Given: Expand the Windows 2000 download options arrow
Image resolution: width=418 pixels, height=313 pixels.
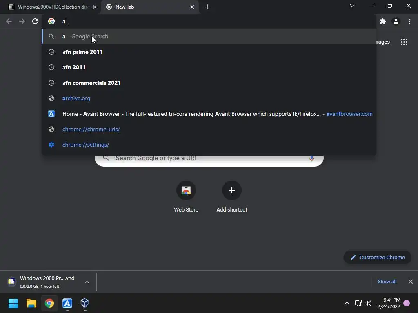Looking at the screenshot, I should tap(87, 282).
